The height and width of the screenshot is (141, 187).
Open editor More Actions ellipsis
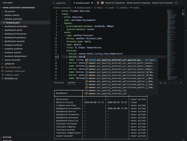coord(181,3)
